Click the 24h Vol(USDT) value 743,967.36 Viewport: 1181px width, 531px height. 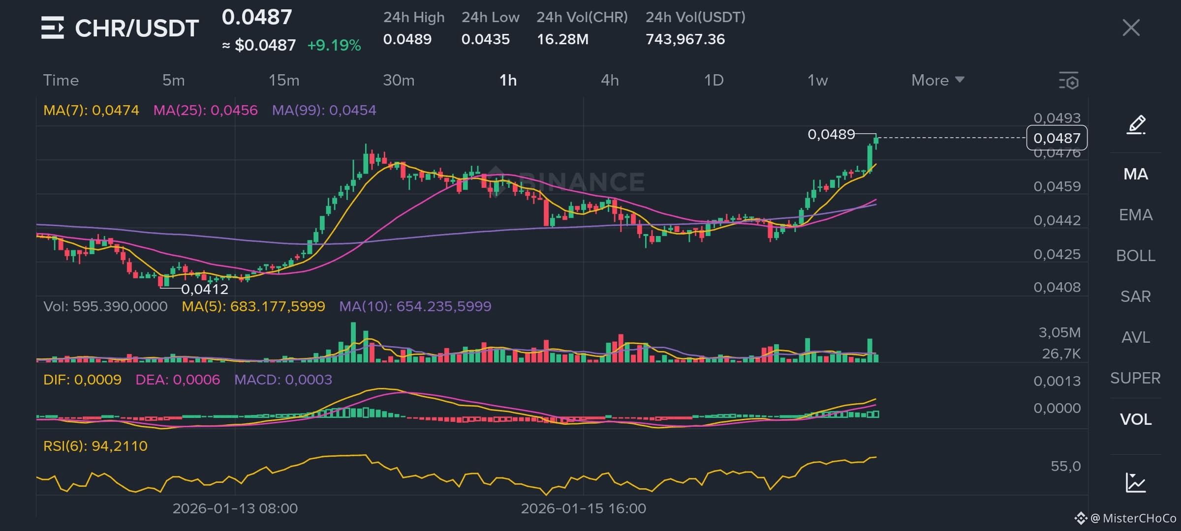tap(685, 39)
